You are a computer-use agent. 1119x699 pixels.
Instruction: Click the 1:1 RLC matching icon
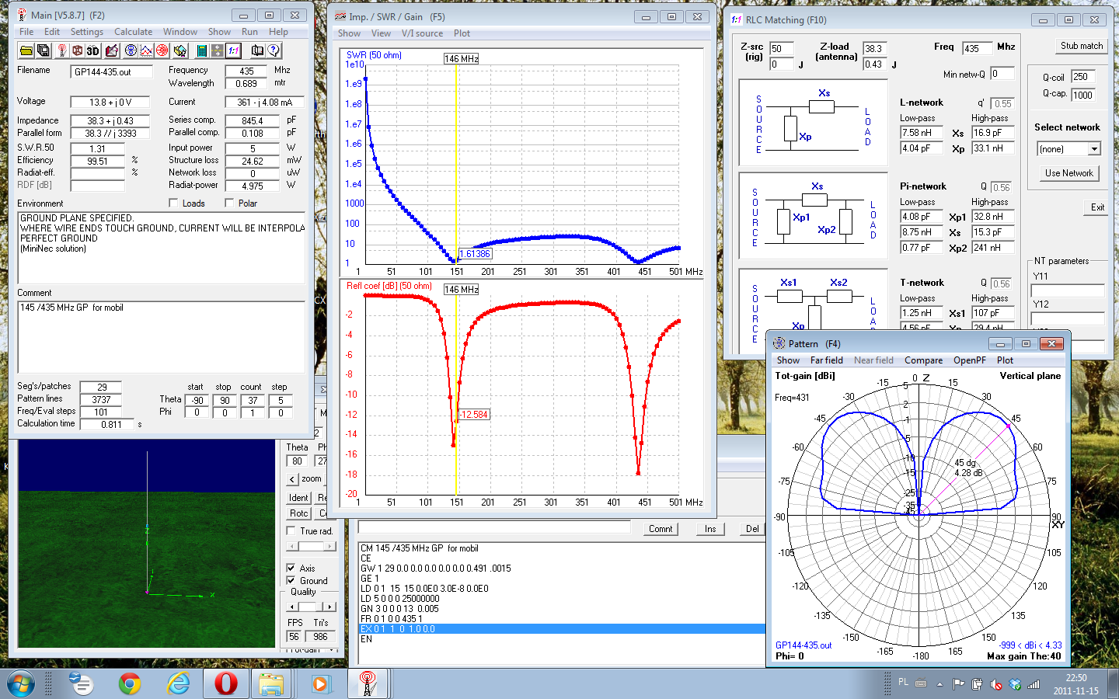click(x=234, y=50)
